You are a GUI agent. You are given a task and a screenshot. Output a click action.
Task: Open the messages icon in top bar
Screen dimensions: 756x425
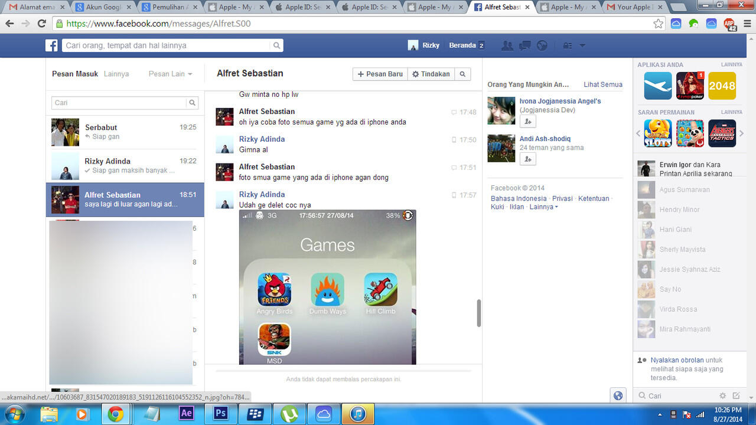524,45
